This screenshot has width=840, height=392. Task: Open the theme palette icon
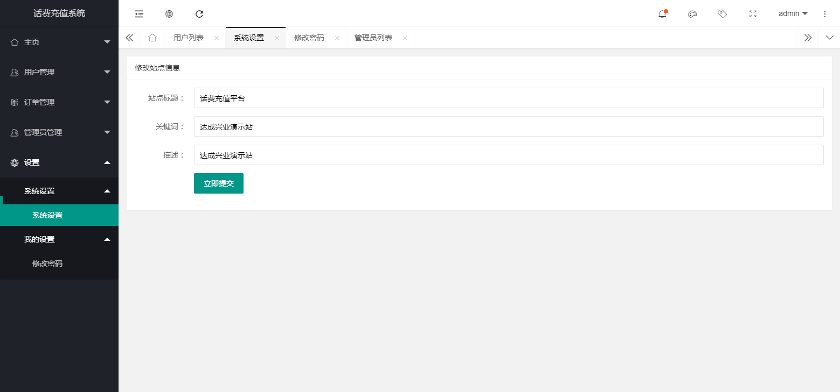(x=693, y=14)
